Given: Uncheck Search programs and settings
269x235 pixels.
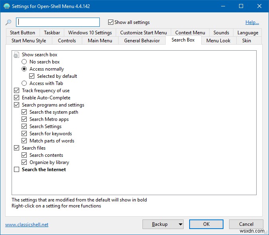Looking at the screenshot, I should click(17, 105).
